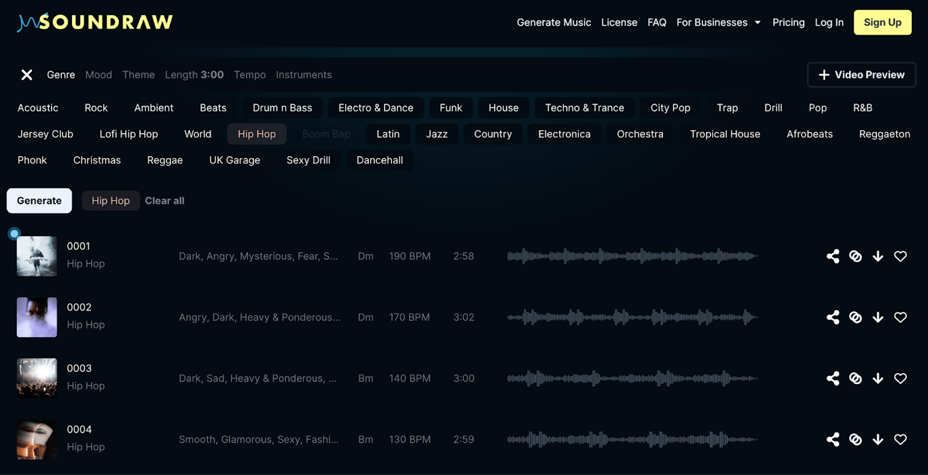Share track 0002 using the share icon

tap(833, 317)
